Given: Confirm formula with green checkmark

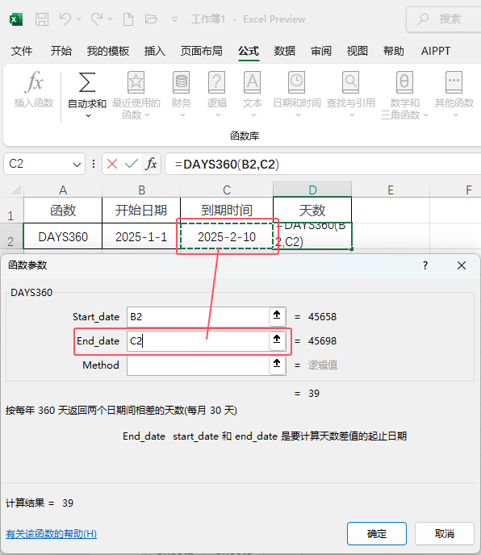Looking at the screenshot, I should point(132,164).
